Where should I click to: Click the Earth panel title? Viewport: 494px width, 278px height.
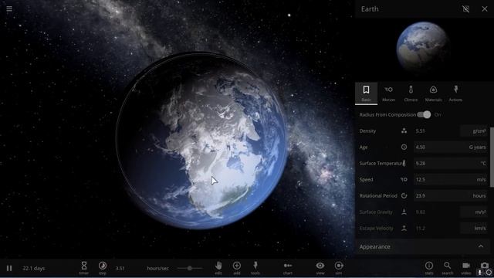point(370,8)
